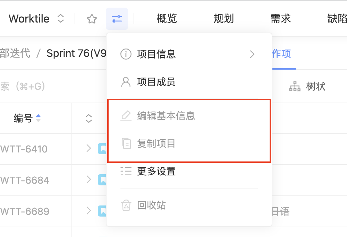Image resolution: width=347 pixels, height=237 pixels.
Task: Open the Worktile project switcher dropdown
Action: 61,19
